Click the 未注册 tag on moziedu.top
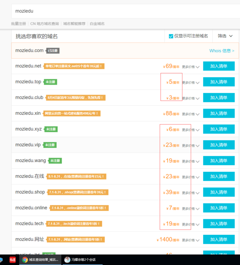Image resolution: width=240 pixels, height=265 pixels. 50,82
